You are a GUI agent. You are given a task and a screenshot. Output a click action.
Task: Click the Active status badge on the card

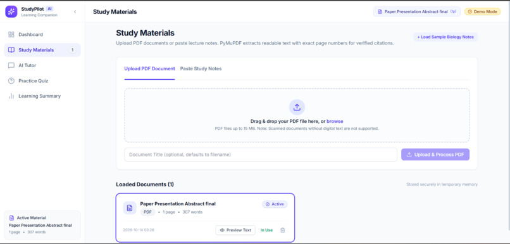click(x=275, y=204)
